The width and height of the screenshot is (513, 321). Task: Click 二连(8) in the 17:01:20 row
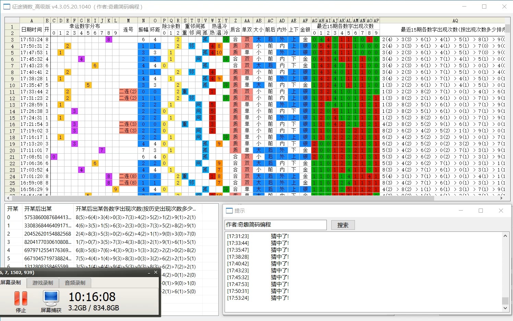tap(128, 176)
